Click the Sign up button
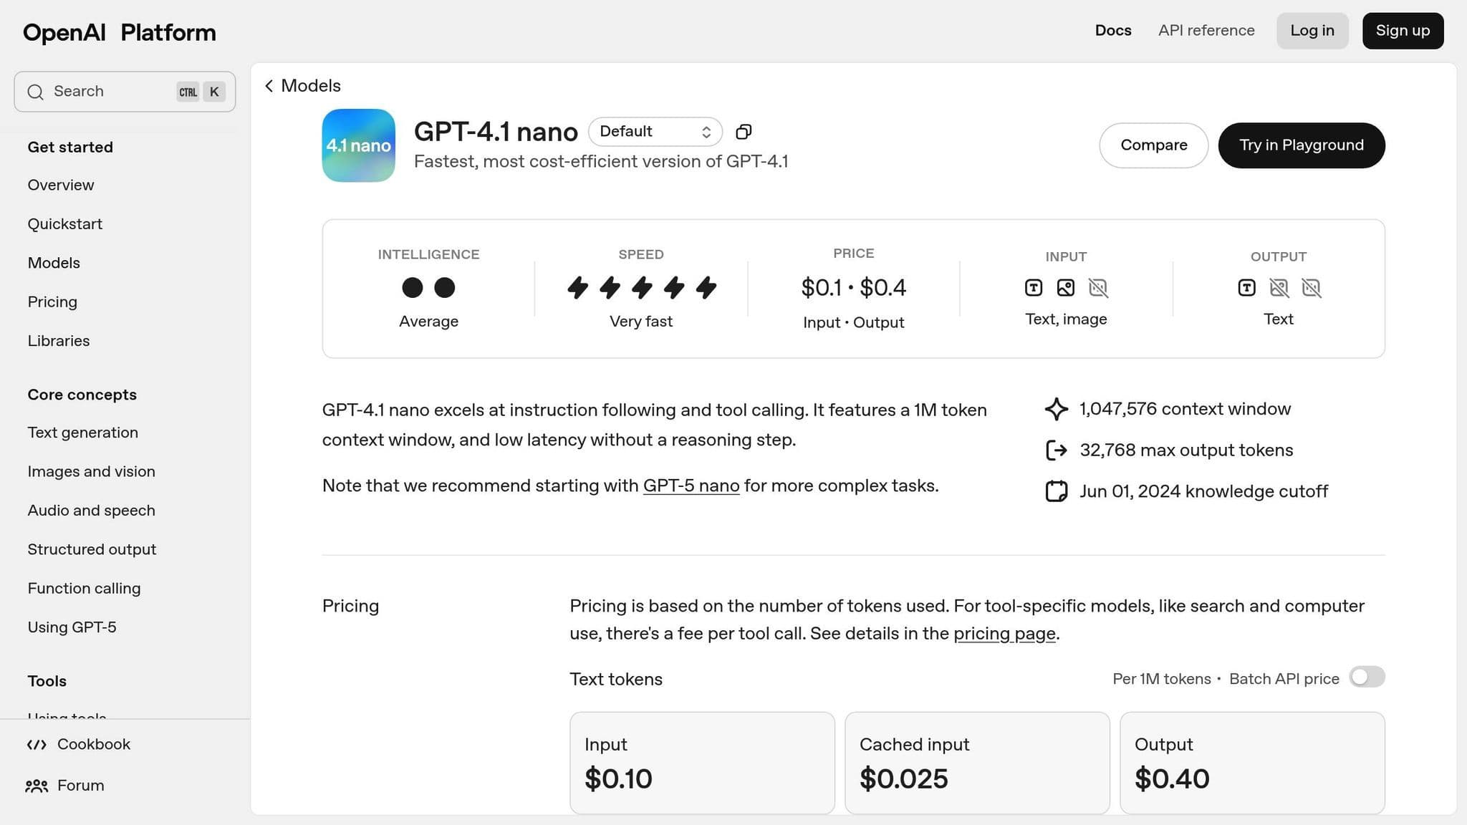Image resolution: width=1467 pixels, height=825 pixels. click(1403, 31)
